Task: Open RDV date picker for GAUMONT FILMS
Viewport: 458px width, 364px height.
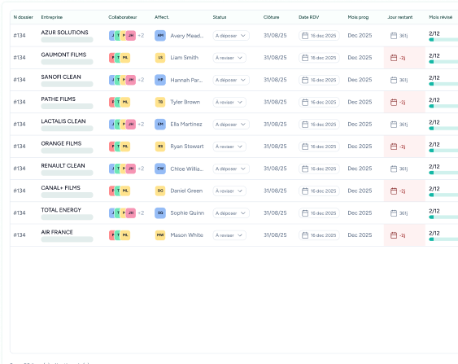Action: point(319,58)
